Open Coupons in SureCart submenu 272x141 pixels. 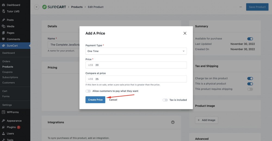tap(7, 72)
